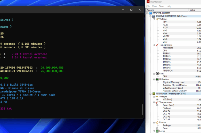Click the HWMonitor lightning bolt app icon
Image resolution: width=201 pixels, height=133 pixels.
pos(148,2)
